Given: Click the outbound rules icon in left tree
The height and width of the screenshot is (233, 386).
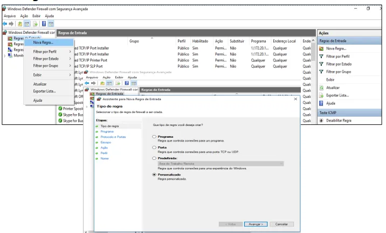Looking at the screenshot, I should pyautogui.click(x=10, y=44).
